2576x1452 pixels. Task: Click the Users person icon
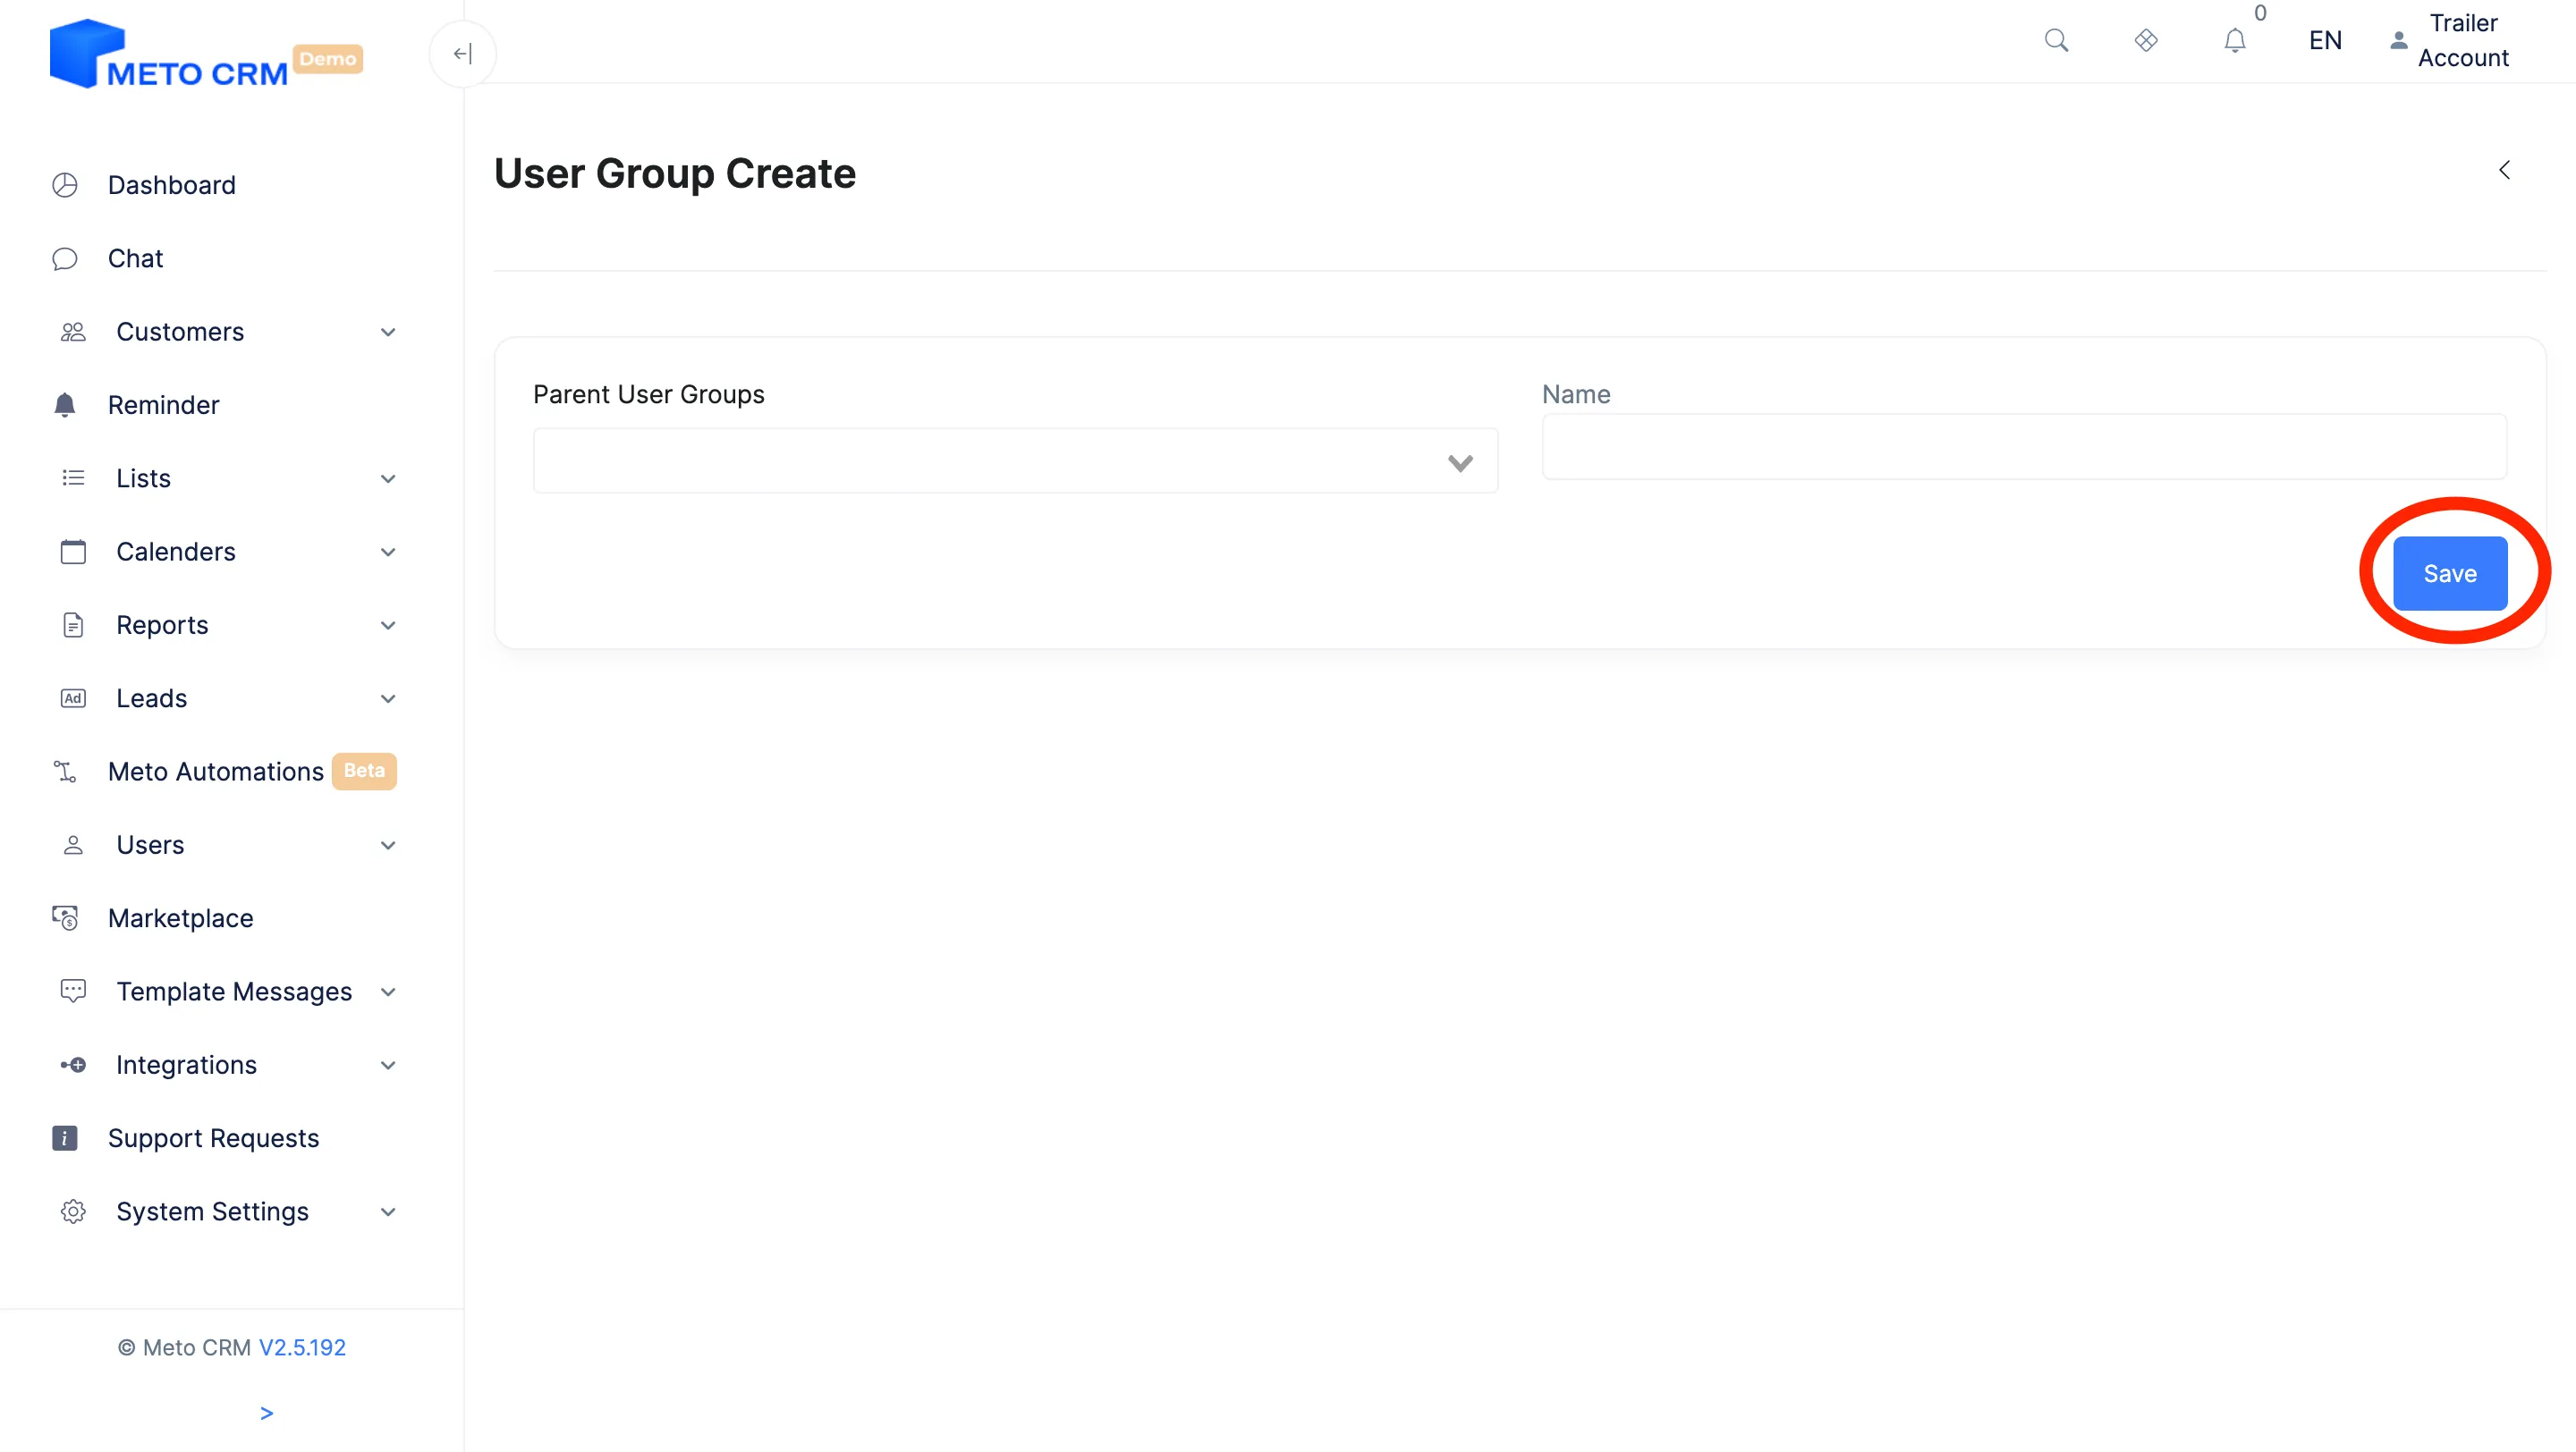pyautogui.click(x=73, y=846)
